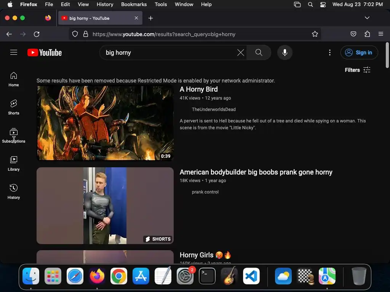Start voice search with microphone icon
This screenshot has height=292, width=390.
pos(285,52)
